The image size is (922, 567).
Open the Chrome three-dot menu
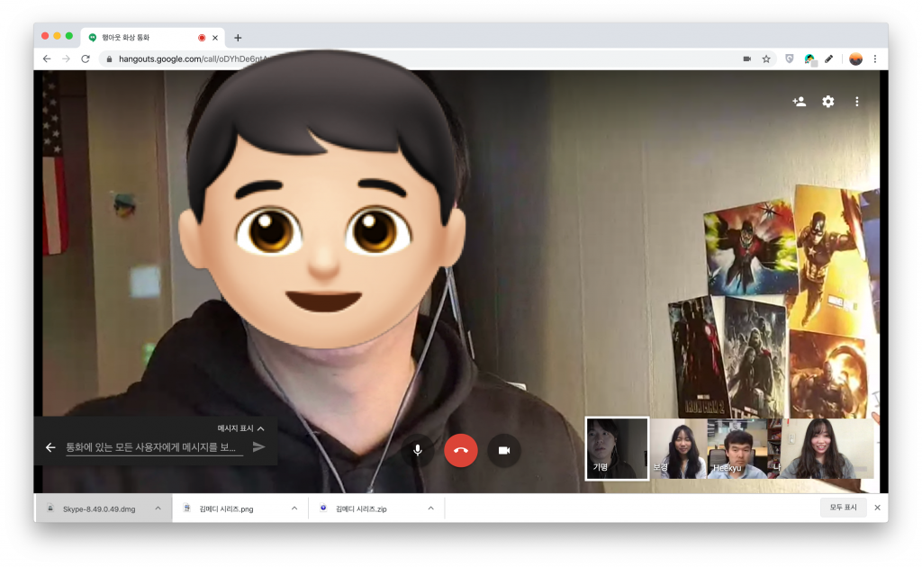(875, 58)
